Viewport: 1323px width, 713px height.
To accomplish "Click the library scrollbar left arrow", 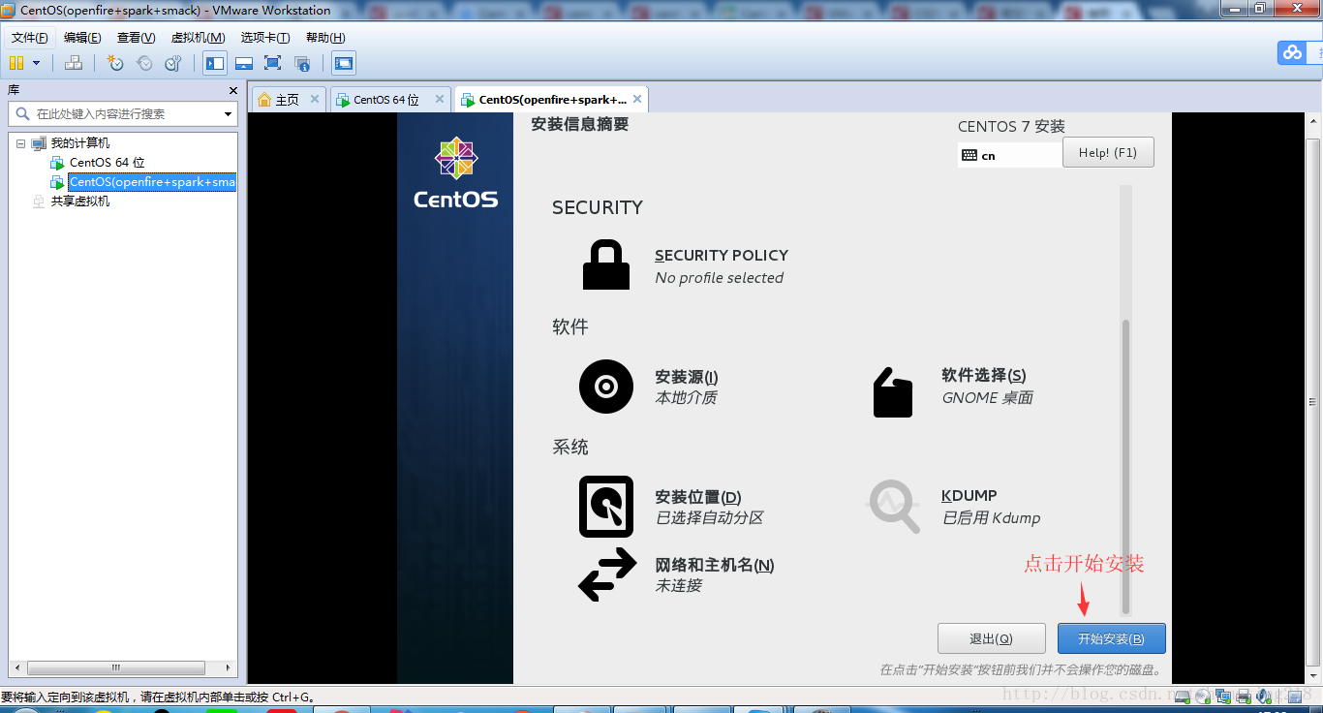I will pyautogui.click(x=15, y=667).
